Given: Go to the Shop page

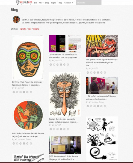Looking at the screenshot, I should click(47, 3).
